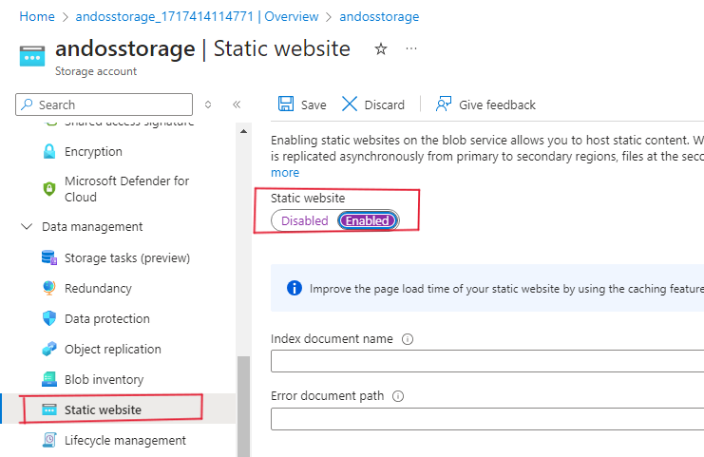Click the Index document name field
The image size is (704, 457).
point(486,361)
